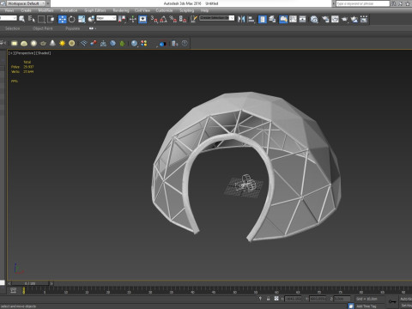Screen dimensions: 412x309
Task: Switch to Populate ribbon tab
Action: click(x=73, y=28)
